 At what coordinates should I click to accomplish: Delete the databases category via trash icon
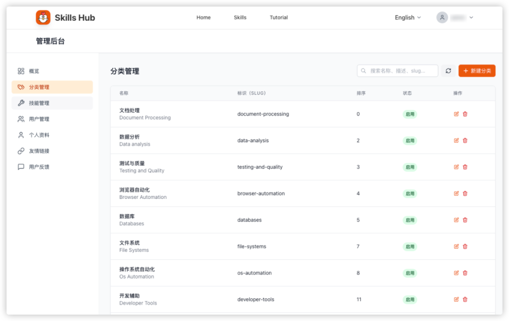point(465,220)
